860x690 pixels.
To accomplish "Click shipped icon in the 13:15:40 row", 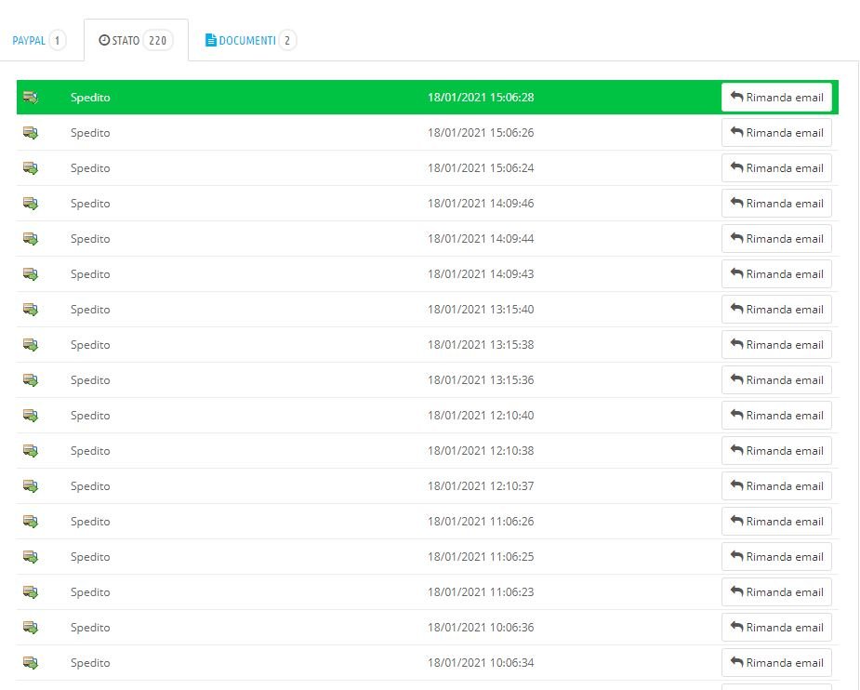I will coord(31,310).
